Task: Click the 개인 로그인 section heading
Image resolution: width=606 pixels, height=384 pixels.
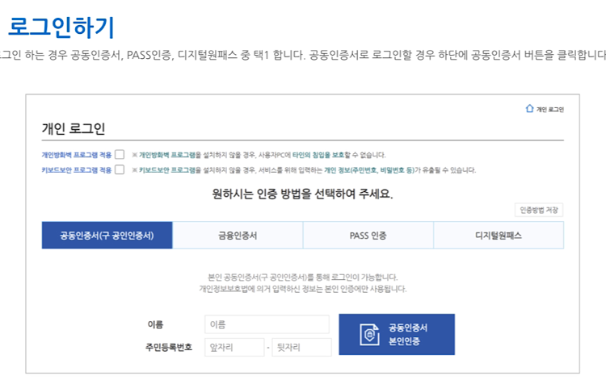Action: point(74,128)
